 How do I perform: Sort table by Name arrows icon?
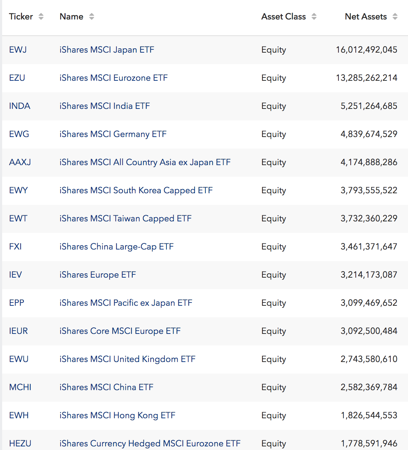click(92, 17)
